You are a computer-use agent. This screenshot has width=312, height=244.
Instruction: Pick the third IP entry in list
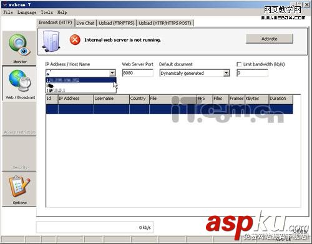80,90
